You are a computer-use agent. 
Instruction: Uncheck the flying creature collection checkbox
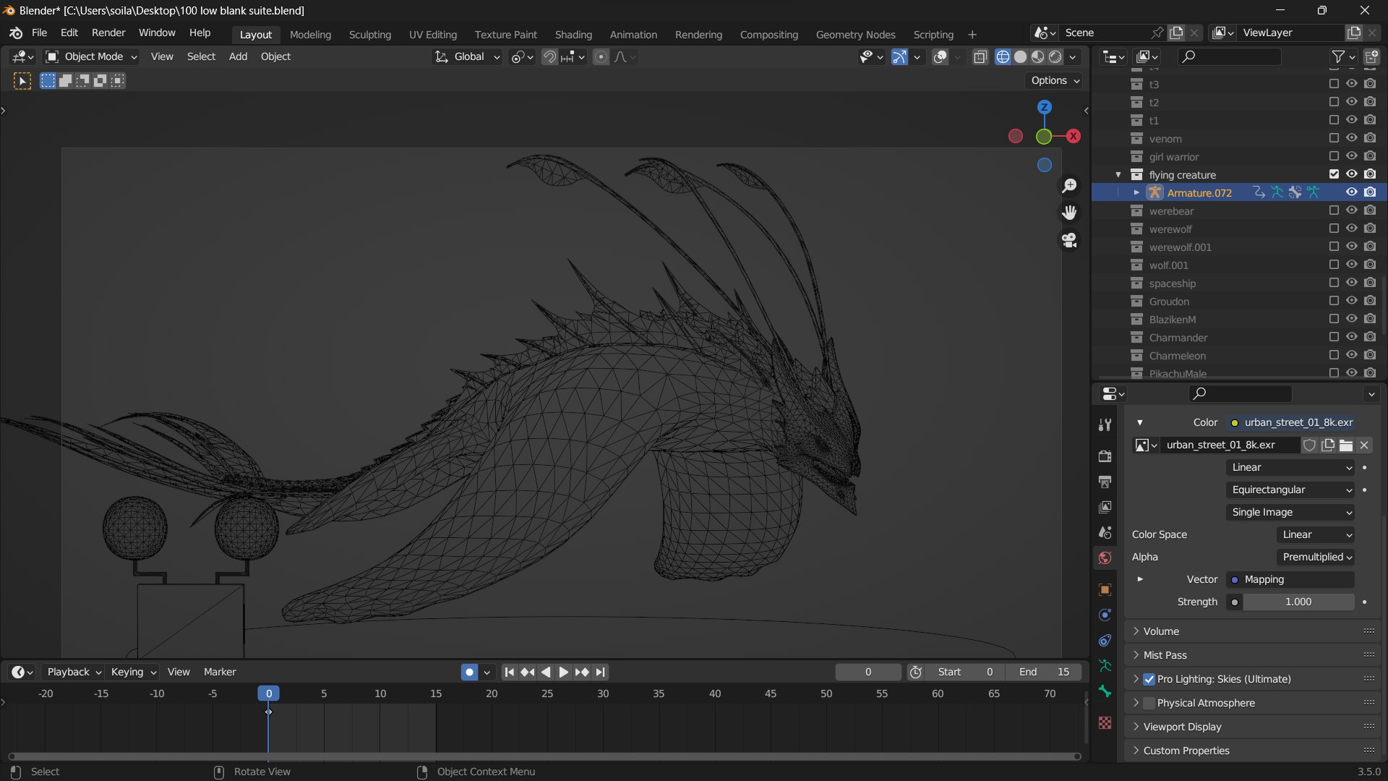pyautogui.click(x=1334, y=174)
